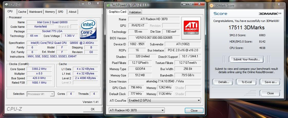Switch to the Validation tab in GPU-Z
Image resolution: width=288 pixels, height=118 pixels.
135,12
